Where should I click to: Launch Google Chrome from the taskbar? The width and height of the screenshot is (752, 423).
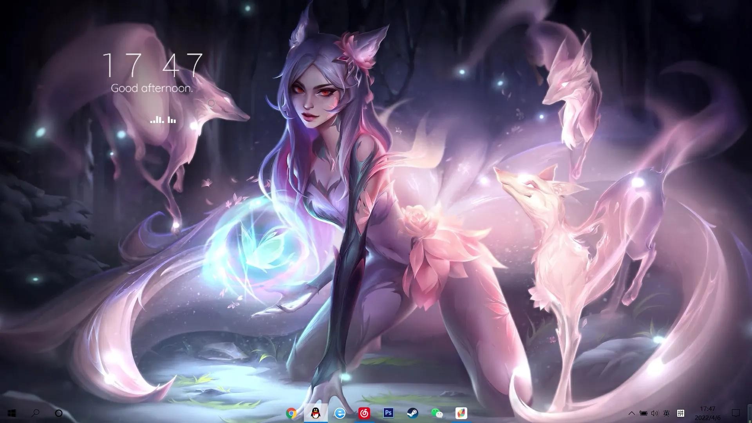[291, 413]
